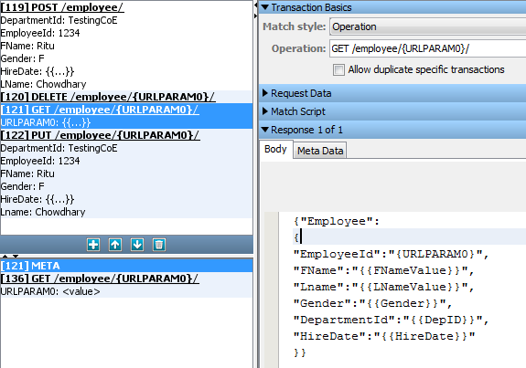Expand the Request Data section

click(x=265, y=93)
